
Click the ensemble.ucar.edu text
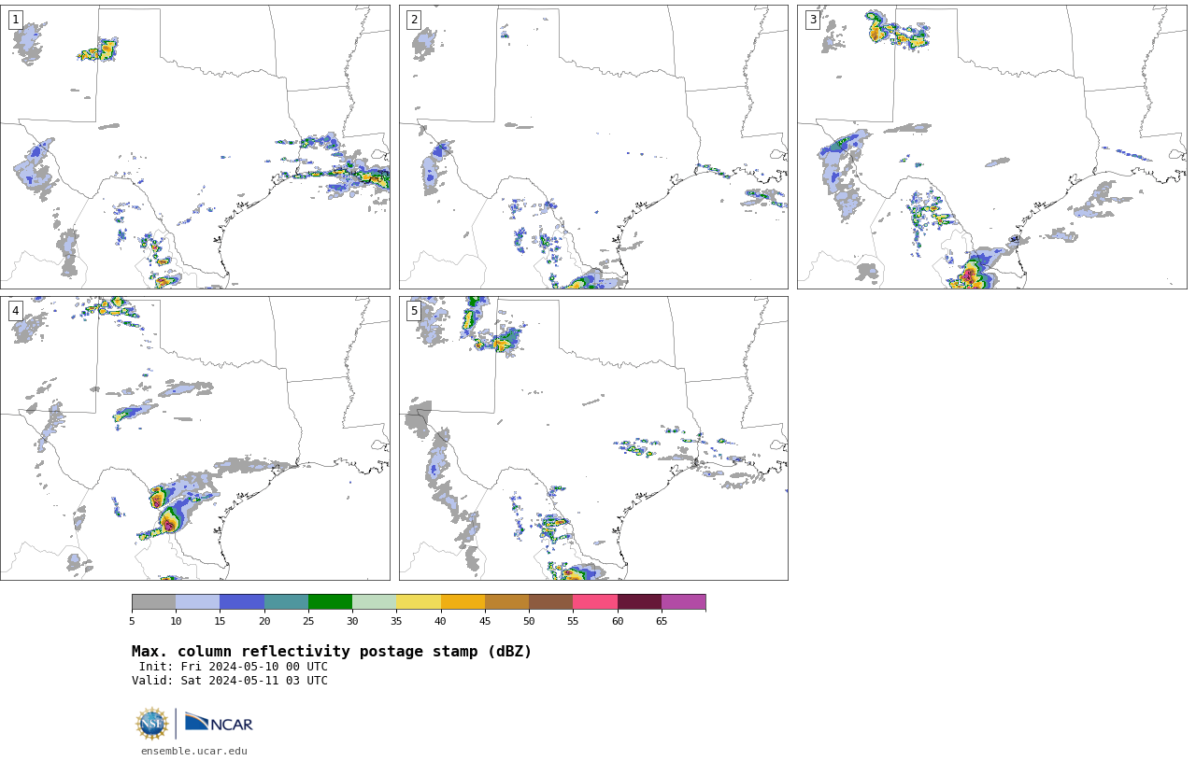pyautogui.click(x=194, y=751)
